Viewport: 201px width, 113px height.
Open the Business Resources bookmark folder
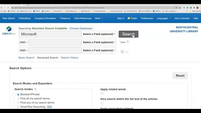click(x=70, y=11)
